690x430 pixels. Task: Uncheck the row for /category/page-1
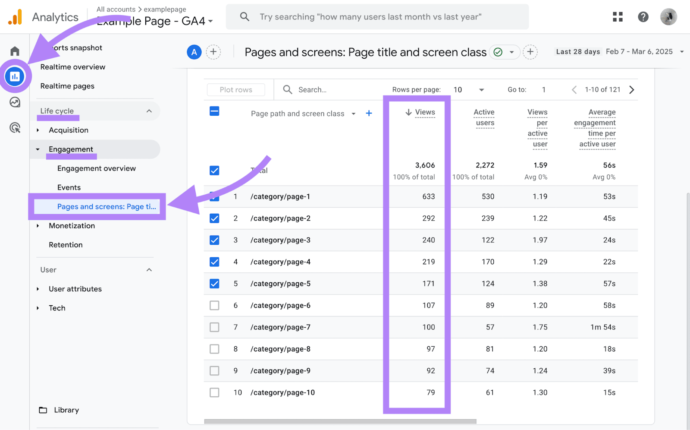pyautogui.click(x=214, y=196)
